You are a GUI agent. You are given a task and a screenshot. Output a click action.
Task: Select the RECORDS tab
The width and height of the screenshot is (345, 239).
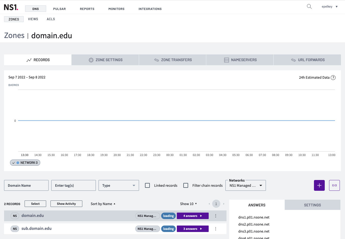click(38, 60)
